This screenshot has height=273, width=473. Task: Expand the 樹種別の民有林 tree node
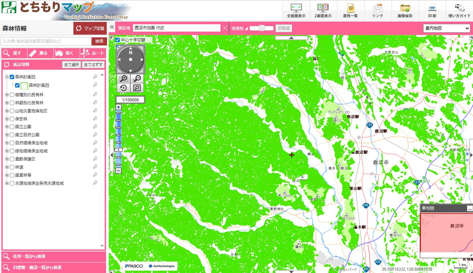(7, 95)
